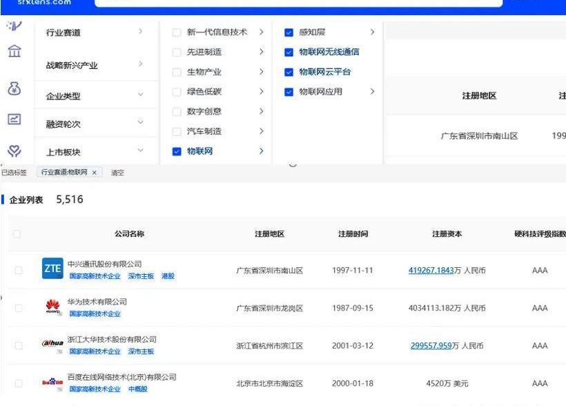The height and width of the screenshot is (406, 566).
Task: Expand 物联网应用 submenu arrow
Action: (372, 91)
